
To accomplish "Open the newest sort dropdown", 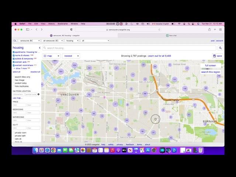I will click(x=71, y=56).
